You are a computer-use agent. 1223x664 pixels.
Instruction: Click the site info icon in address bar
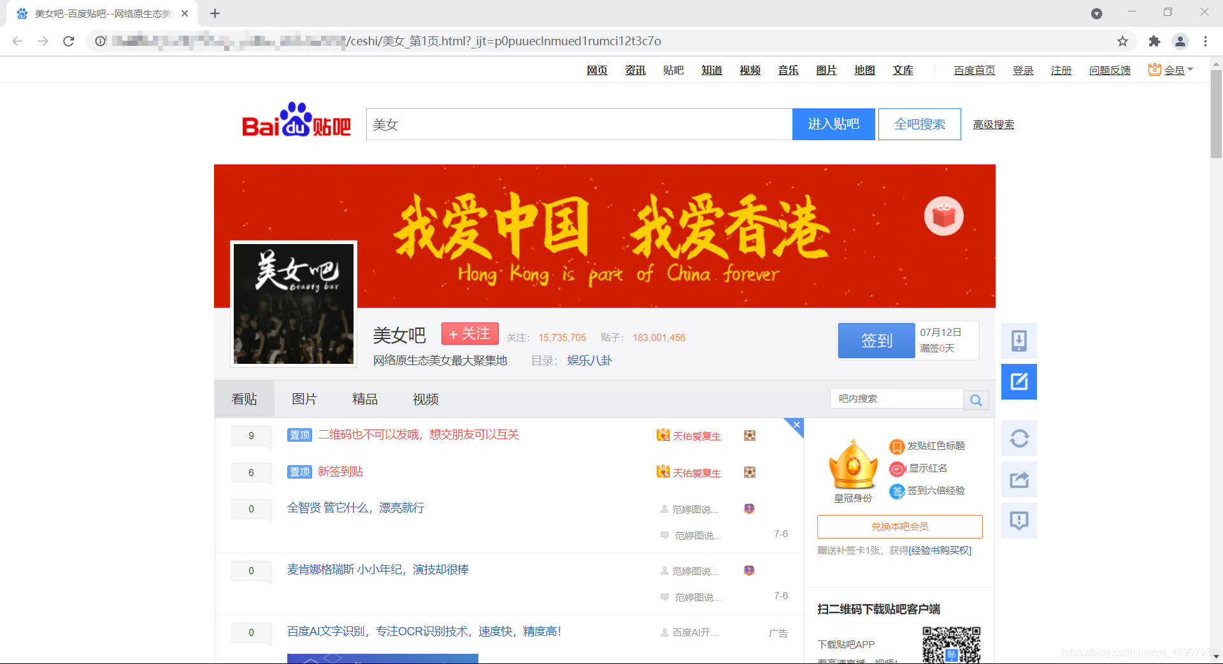101,41
